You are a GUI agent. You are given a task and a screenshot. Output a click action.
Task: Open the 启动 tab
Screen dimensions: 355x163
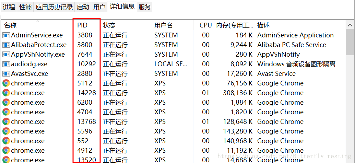pos(83,7)
